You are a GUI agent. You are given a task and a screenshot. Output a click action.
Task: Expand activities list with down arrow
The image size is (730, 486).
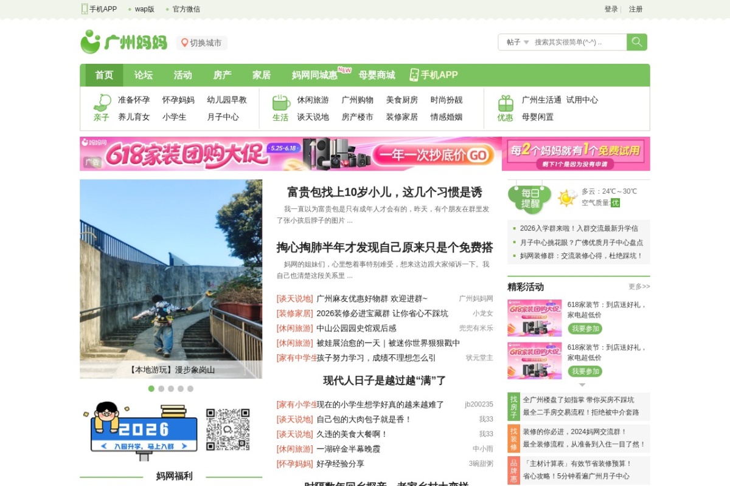(x=582, y=385)
